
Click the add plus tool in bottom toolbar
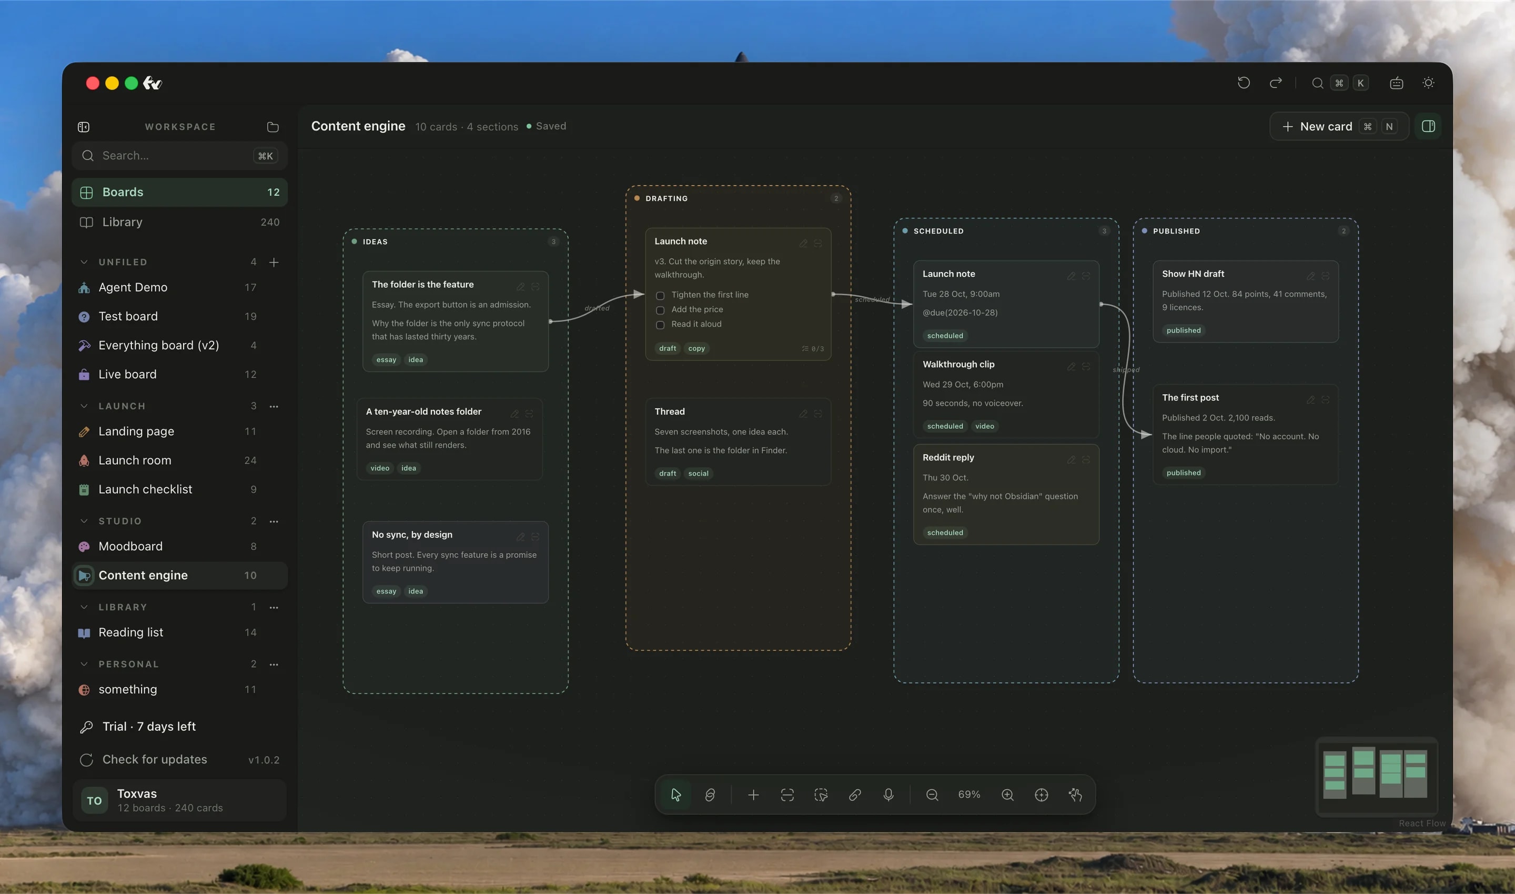[x=753, y=795]
